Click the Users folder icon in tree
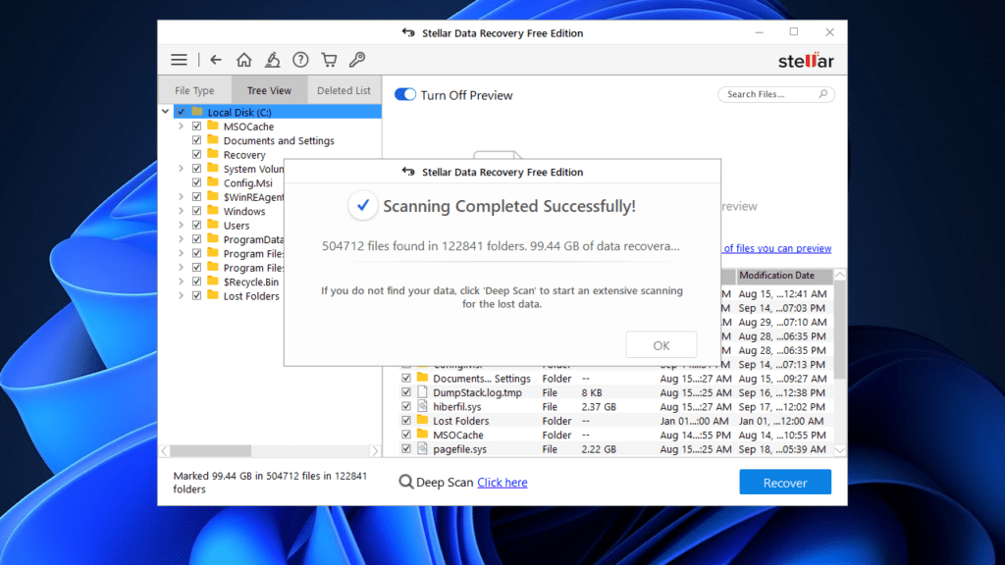This screenshot has height=565, width=1005. 213,225
